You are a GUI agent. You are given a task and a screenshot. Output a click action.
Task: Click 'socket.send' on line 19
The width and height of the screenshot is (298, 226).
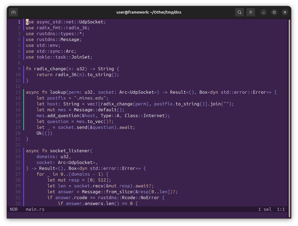pos(73,128)
